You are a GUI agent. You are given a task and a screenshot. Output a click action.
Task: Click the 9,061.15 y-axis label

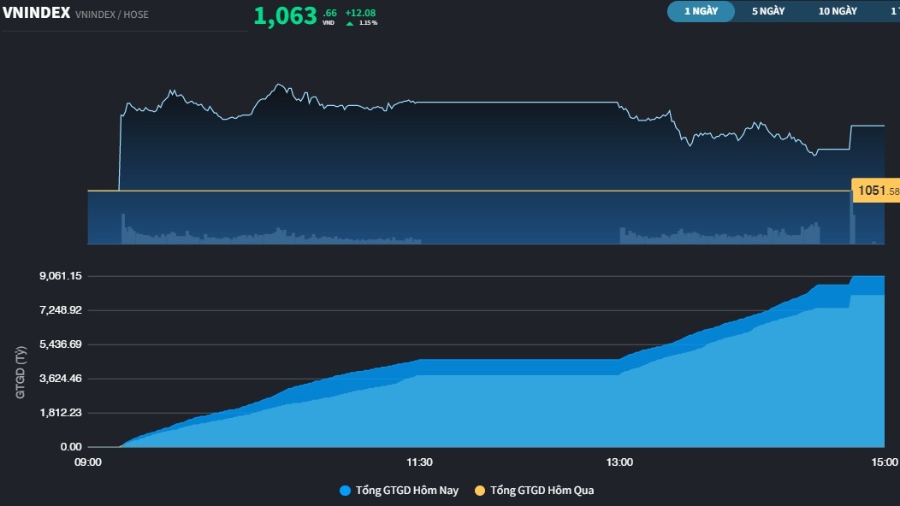point(60,276)
